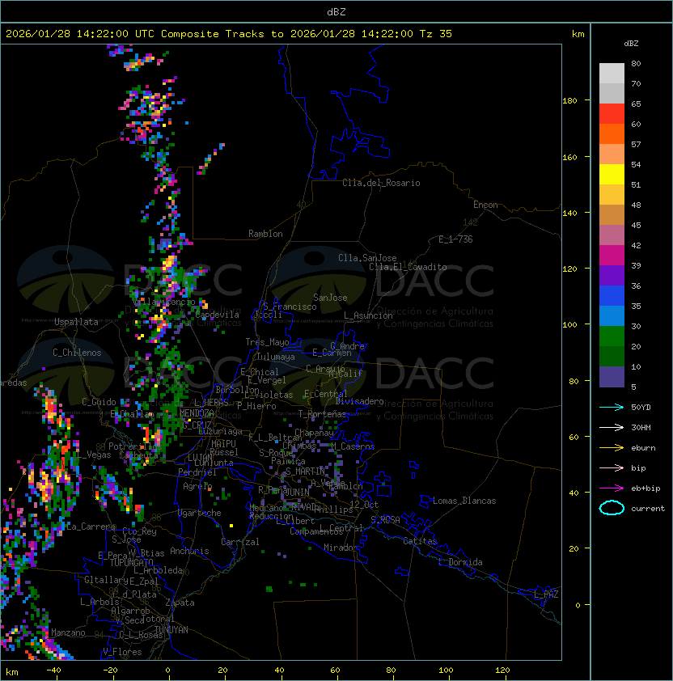The height and width of the screenshot is (681, 673).
Task: Click the E_1-736 label
Action: 455,239
